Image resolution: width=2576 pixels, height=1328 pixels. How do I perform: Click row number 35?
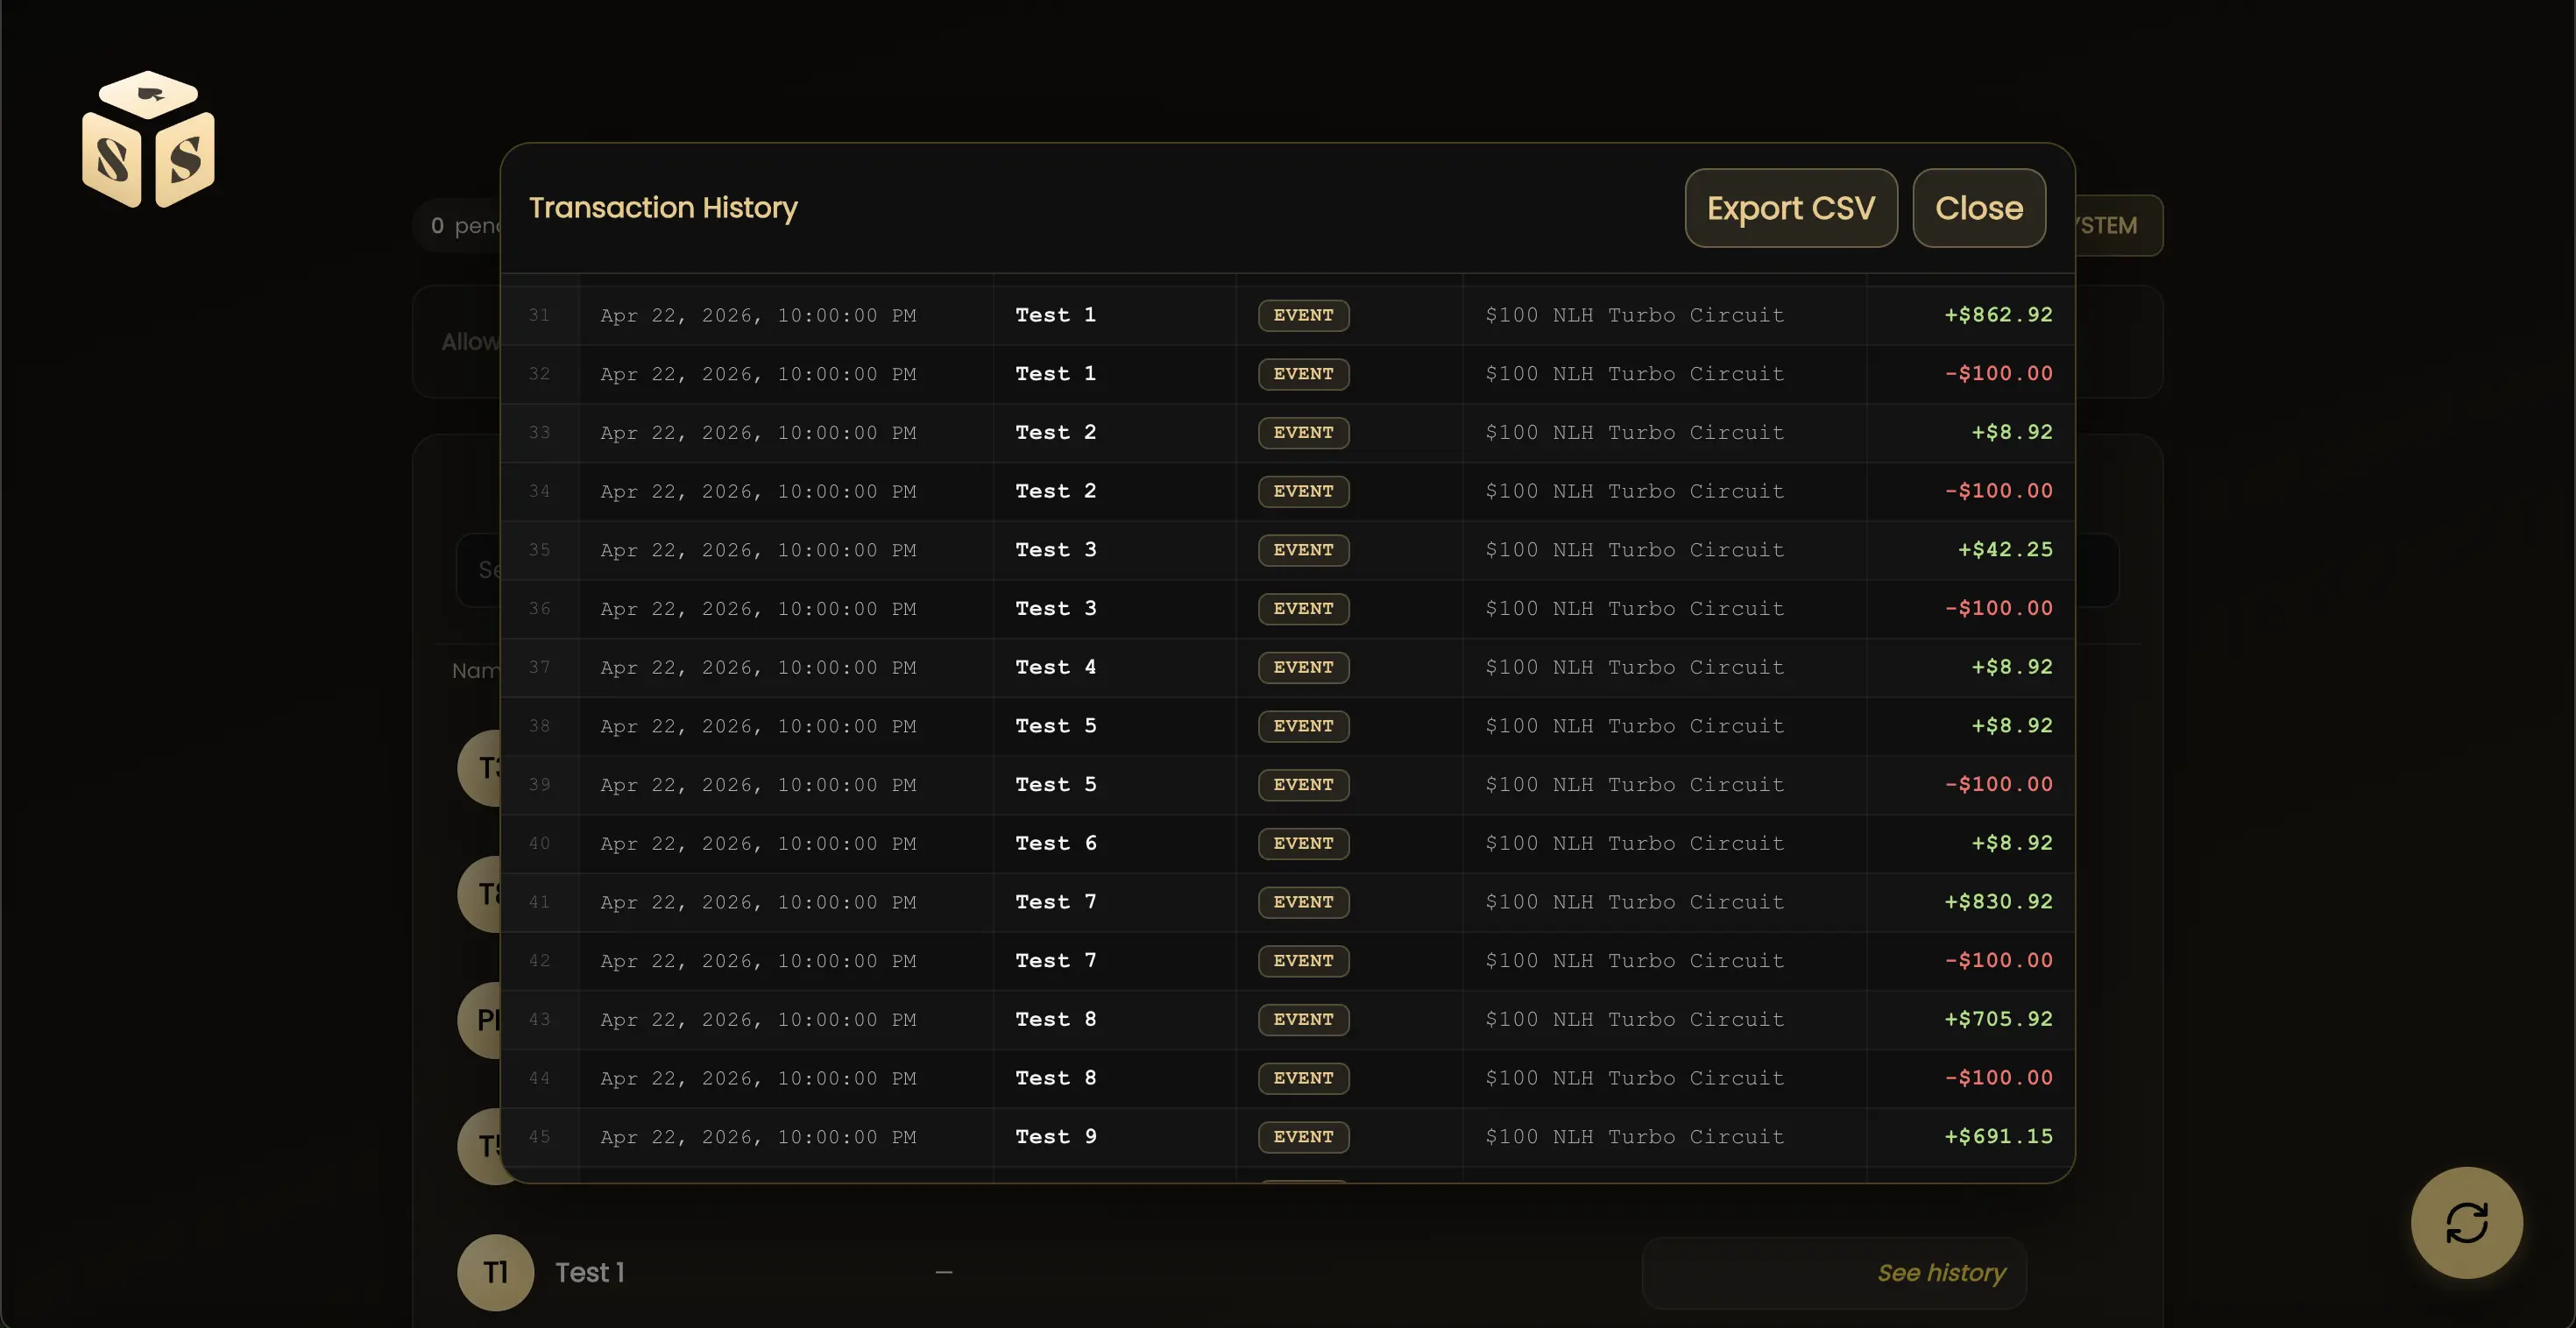coord(539,550)
